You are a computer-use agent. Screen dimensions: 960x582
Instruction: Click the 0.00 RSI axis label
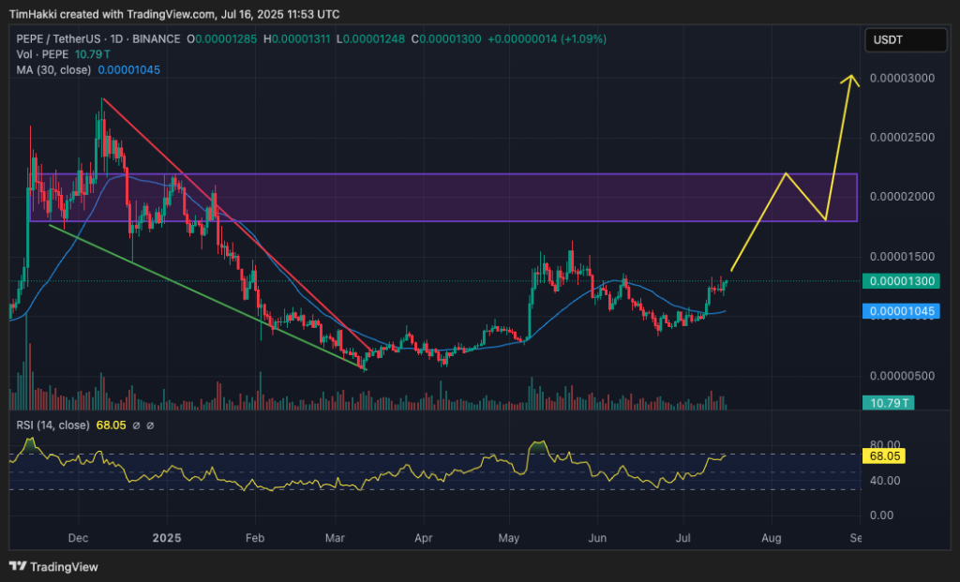881,515
